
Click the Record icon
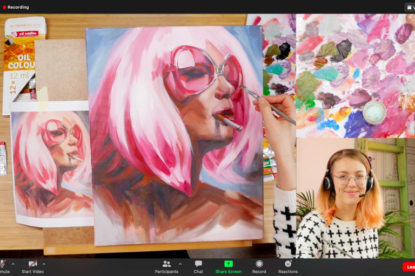point(259,264)
